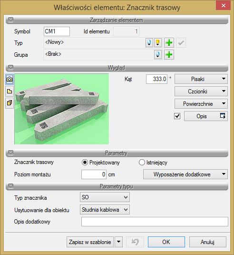Select Projektowany radio option
The height and width of the screenshot is (255, 234).
(x=85, y=163)
